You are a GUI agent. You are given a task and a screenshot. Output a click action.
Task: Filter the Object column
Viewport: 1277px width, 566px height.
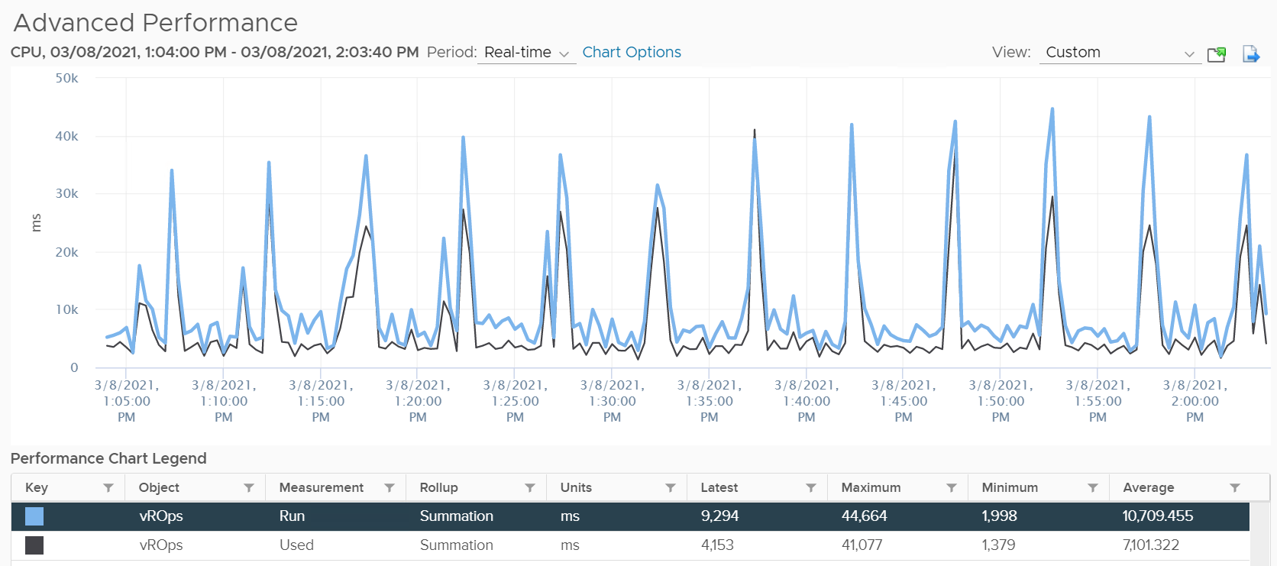pyautogui.click(x=249, y=487)
